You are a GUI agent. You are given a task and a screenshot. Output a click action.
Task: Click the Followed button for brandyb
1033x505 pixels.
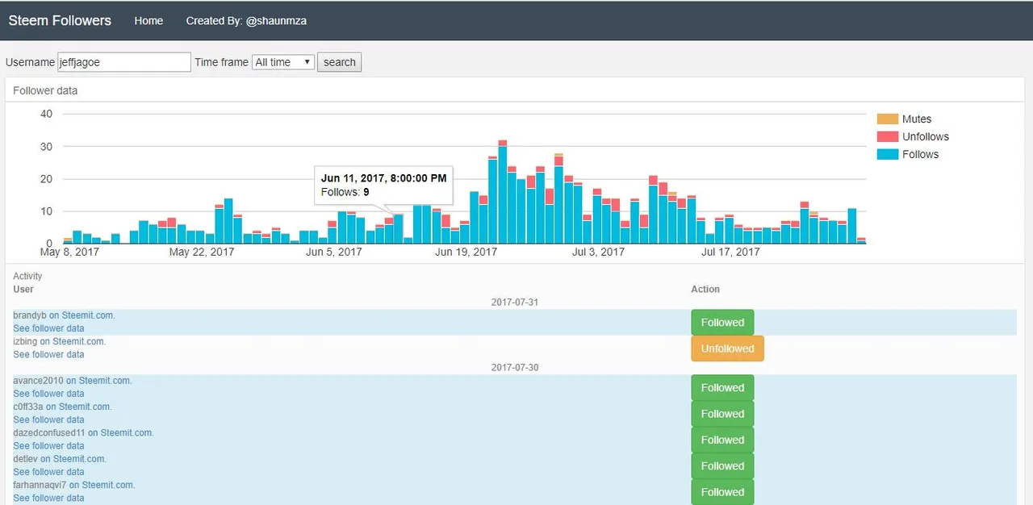(722, 323)
